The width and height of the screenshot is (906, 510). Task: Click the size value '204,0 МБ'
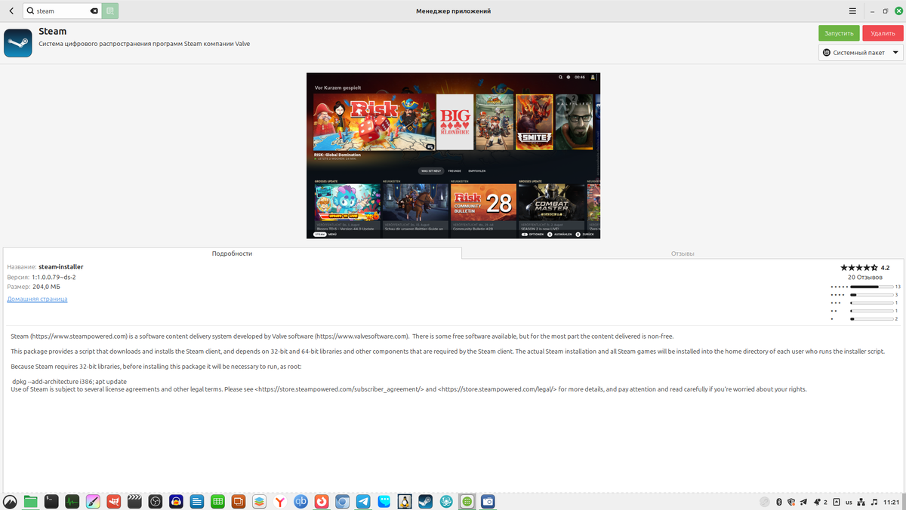[46, 287]
